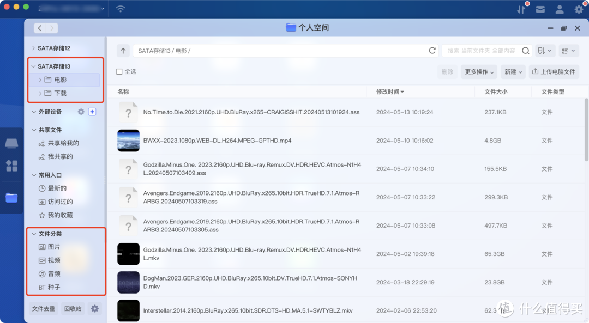This screenshot has width=589, height=323.
Task: Sort by 文件类型 column header
Action: click(552, 92)
